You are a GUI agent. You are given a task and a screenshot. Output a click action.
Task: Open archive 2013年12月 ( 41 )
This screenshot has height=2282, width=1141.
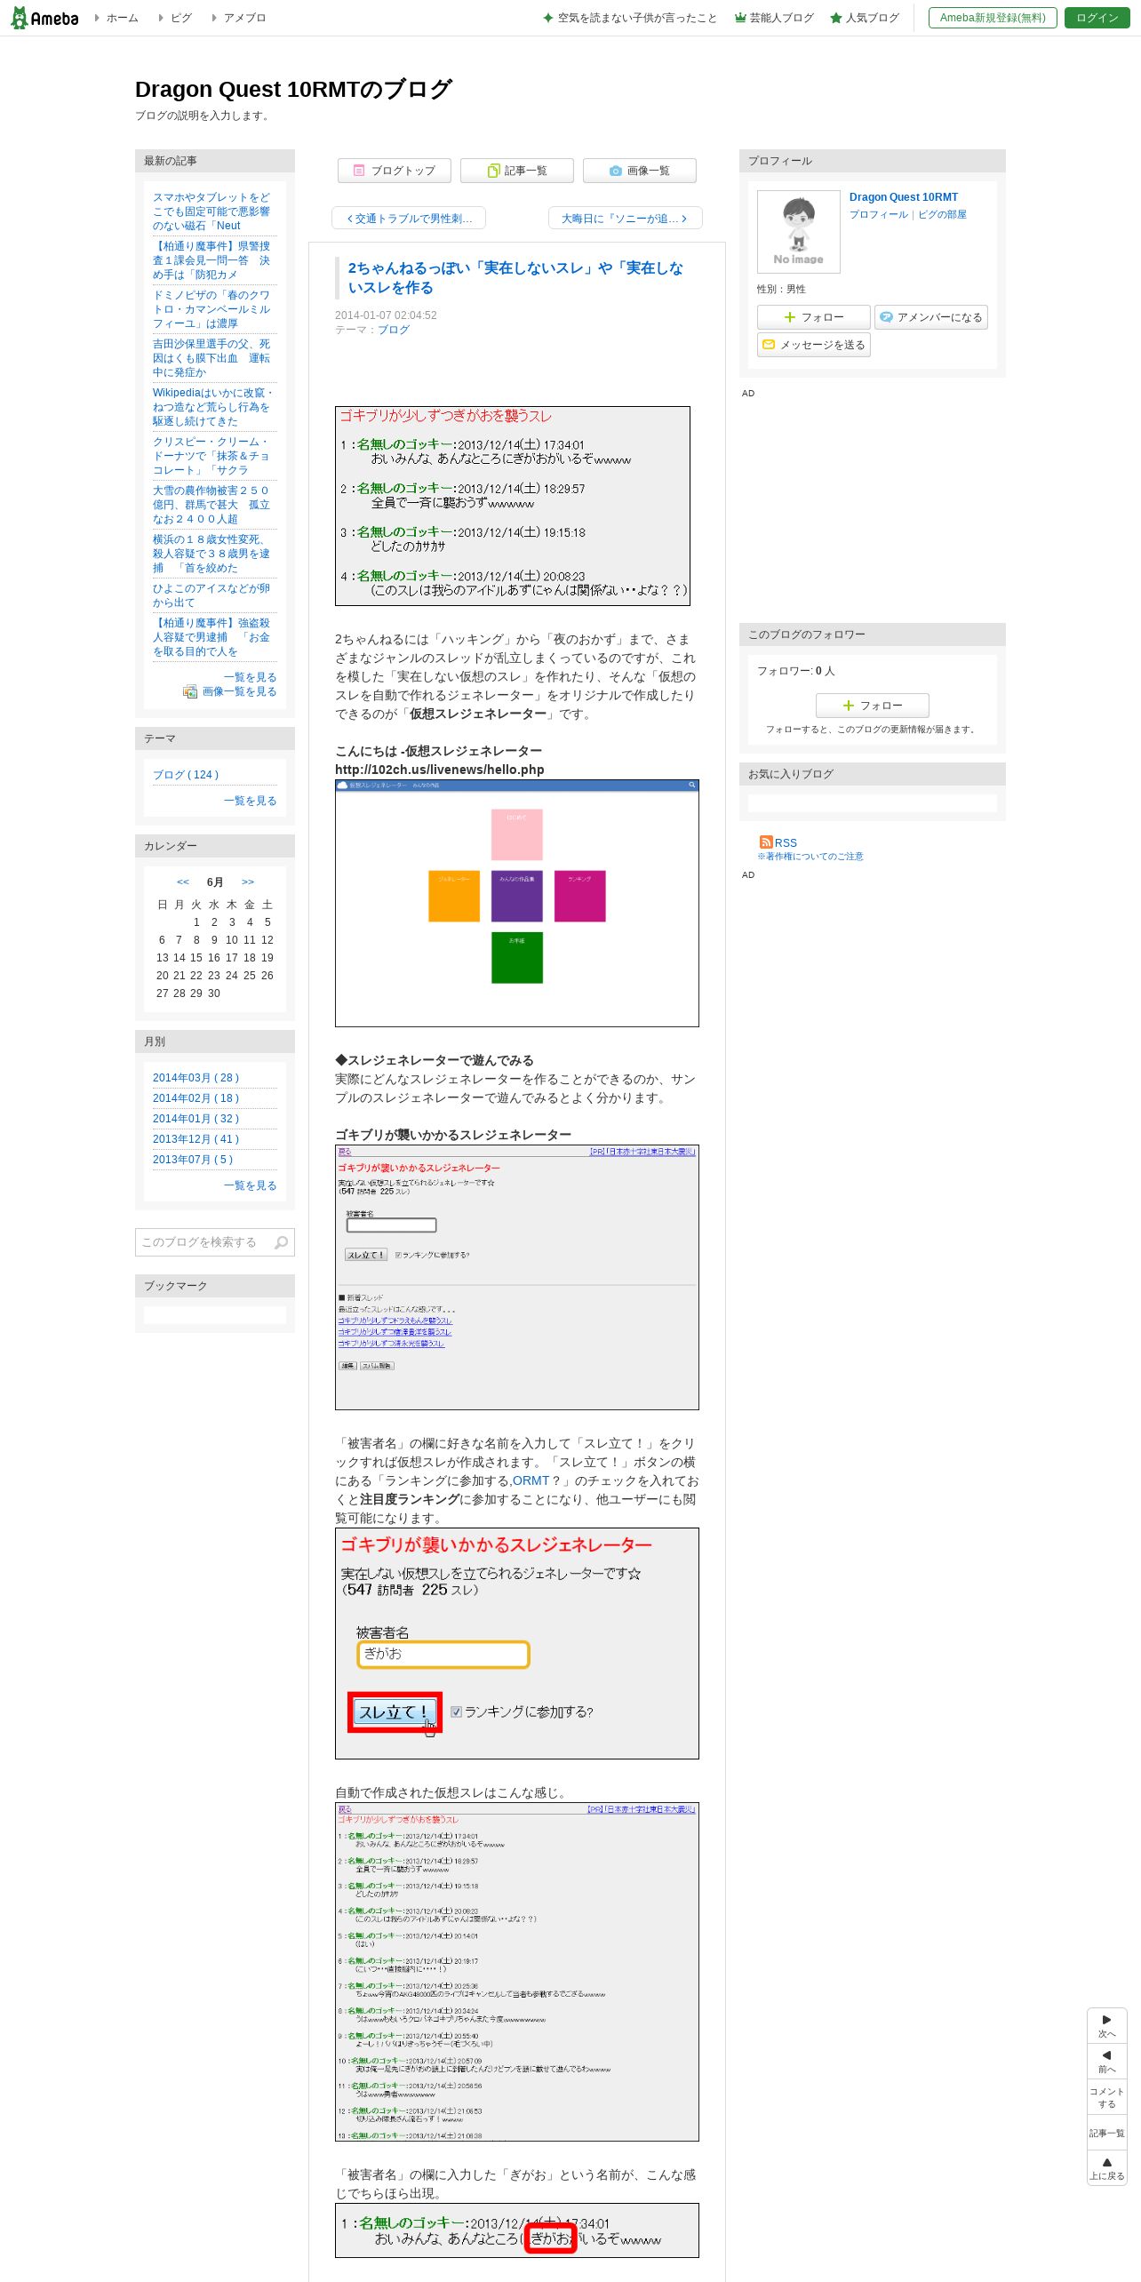(x=196, y=1139)
